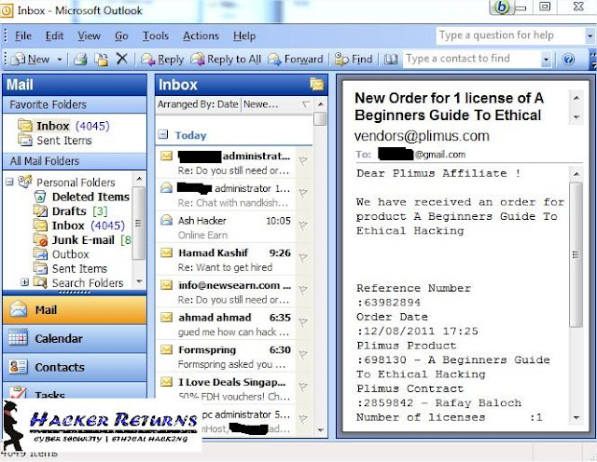597x462 pixels.
Task: Open the Formspring 6:30 message
Action: pyautogui.click(x=226, y=357)
